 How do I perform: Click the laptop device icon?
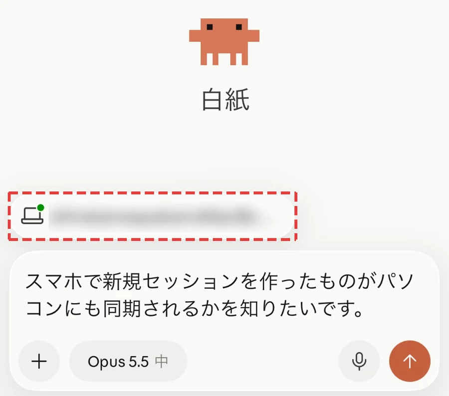[x=32, y=216]
